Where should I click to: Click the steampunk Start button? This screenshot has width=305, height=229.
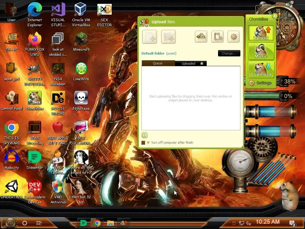[x=10, y=223]
